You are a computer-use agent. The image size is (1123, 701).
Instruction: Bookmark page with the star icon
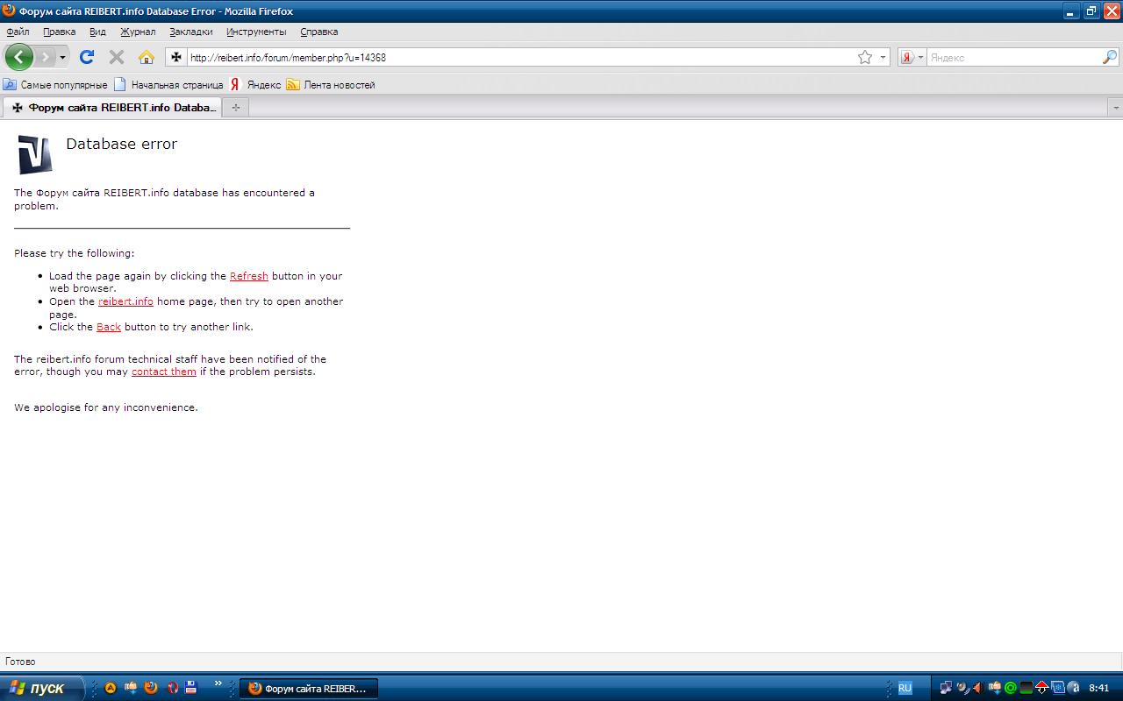tap(865, 57)
